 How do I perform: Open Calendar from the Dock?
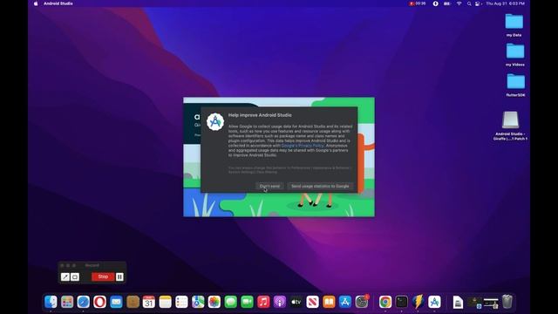tap(149, 302)
